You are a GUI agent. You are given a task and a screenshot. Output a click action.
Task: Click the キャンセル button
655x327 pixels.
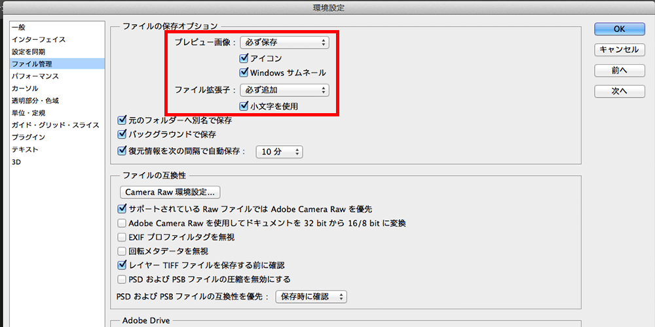(619, 50)
